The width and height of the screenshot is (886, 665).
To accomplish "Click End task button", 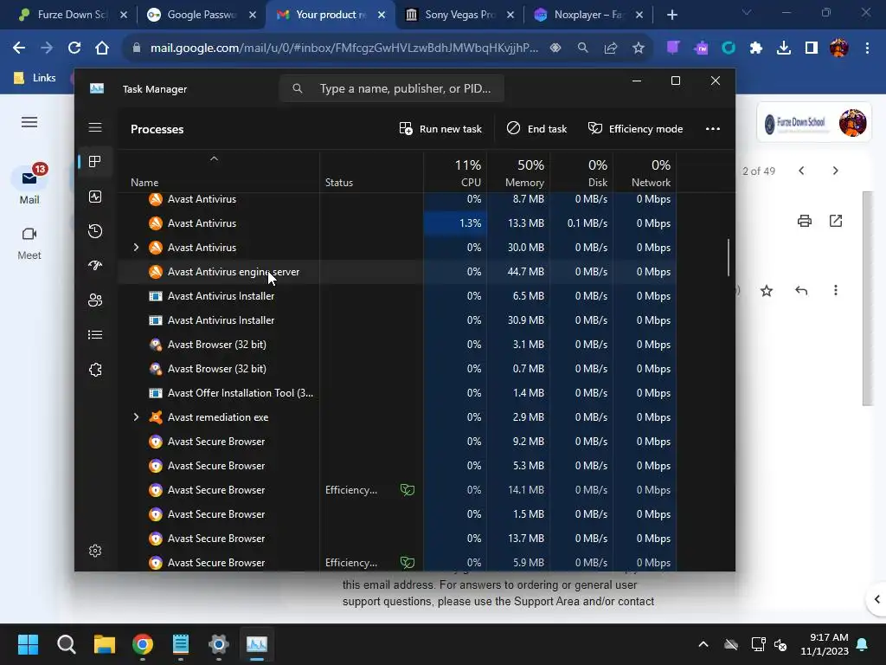I will [x=536, y=129].
